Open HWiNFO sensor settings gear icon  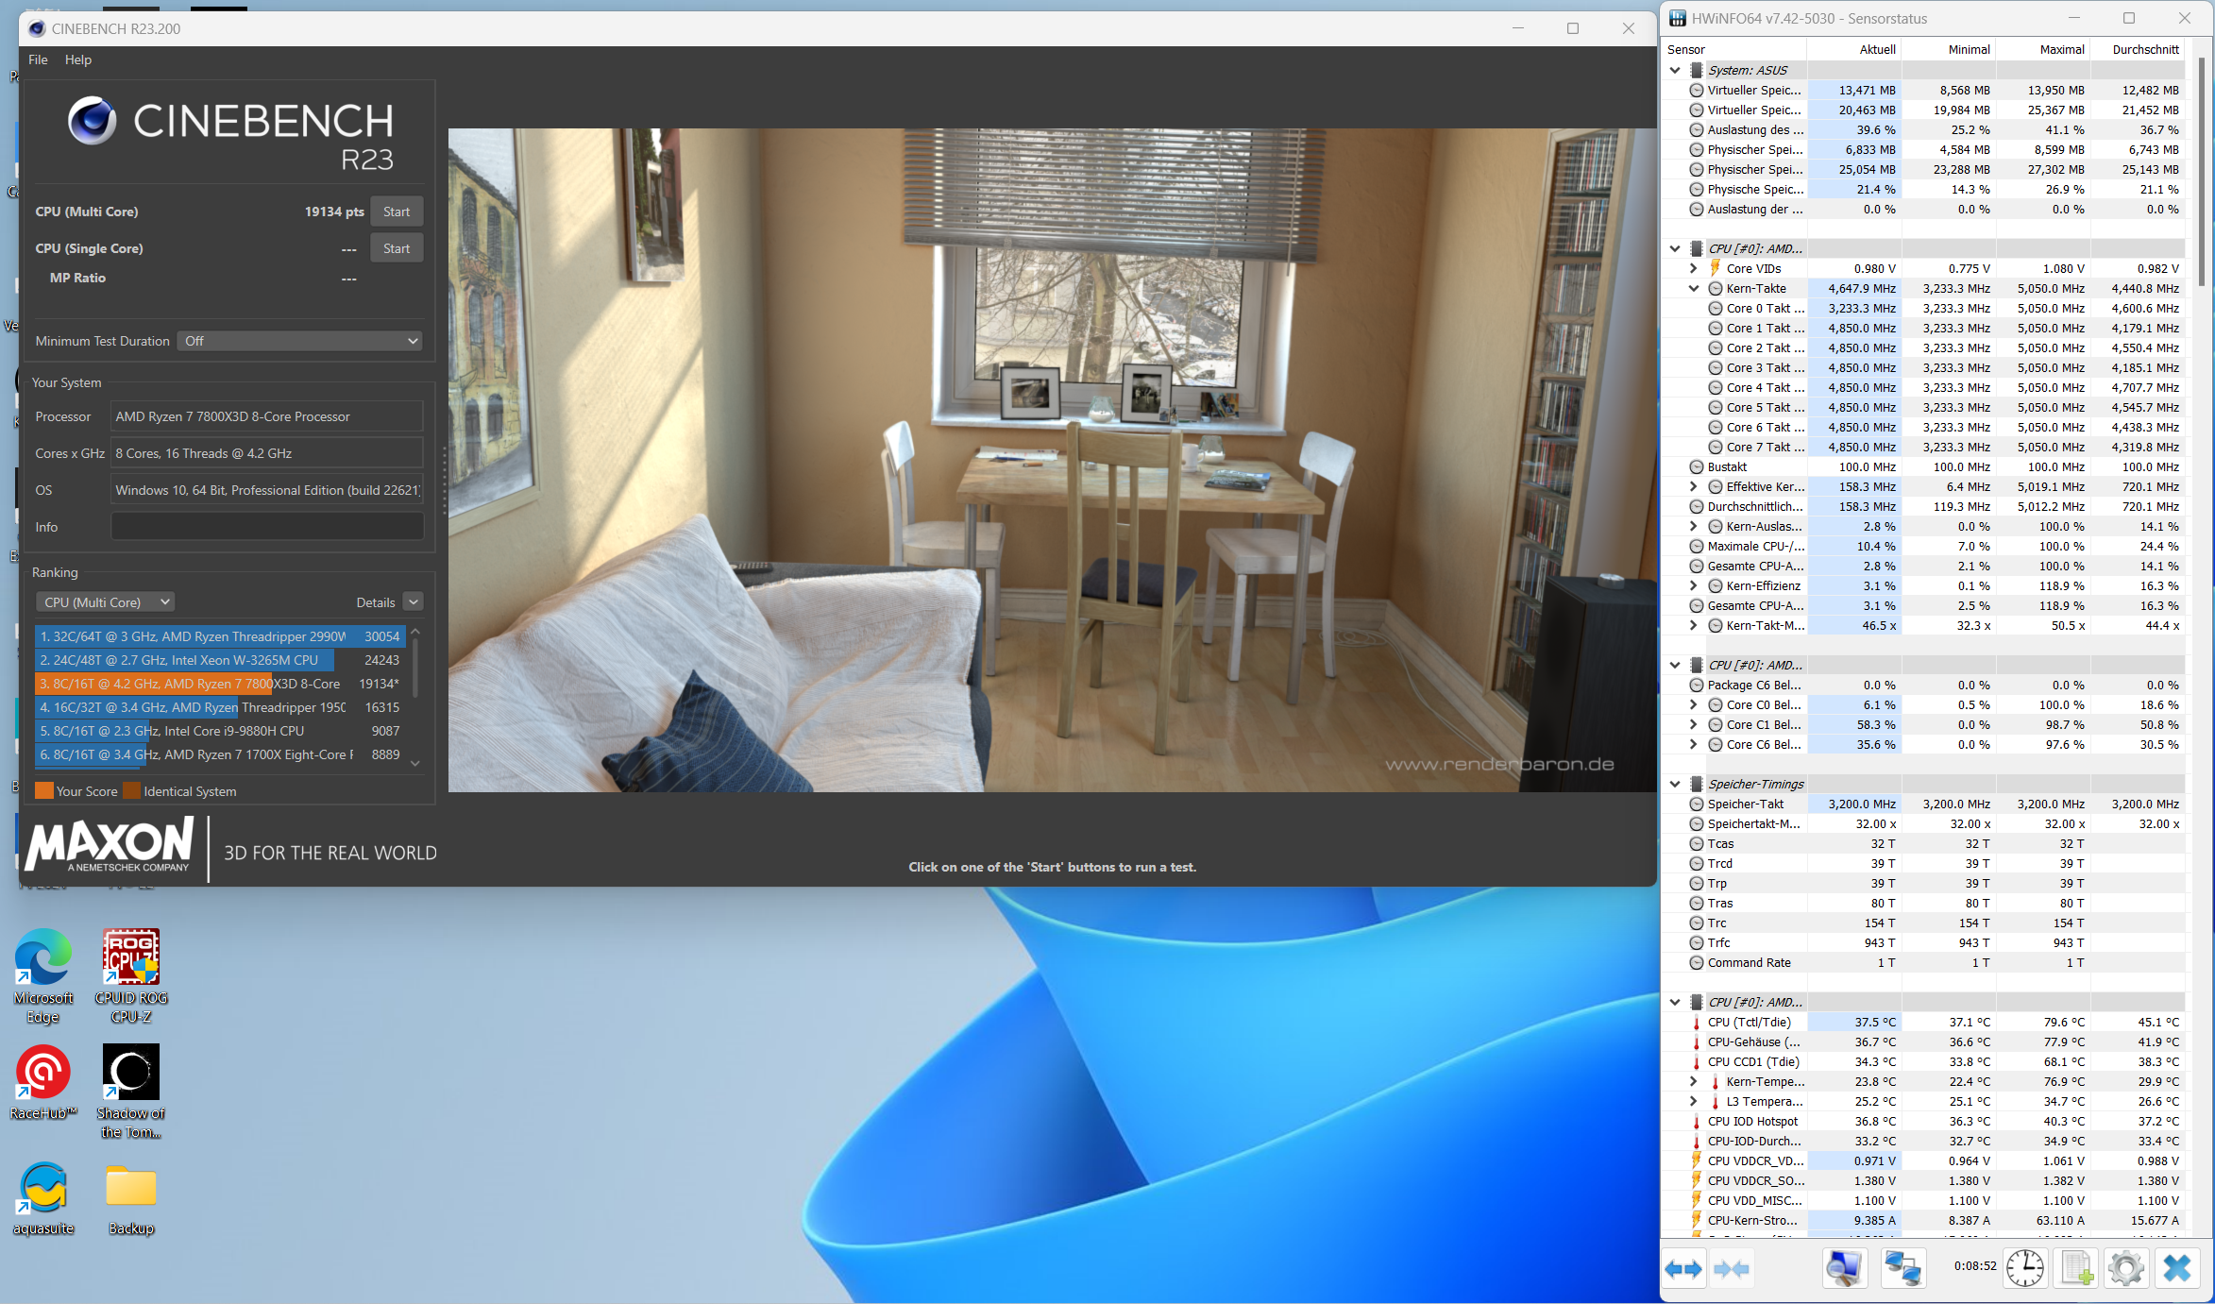[x=2126, y=1268]
